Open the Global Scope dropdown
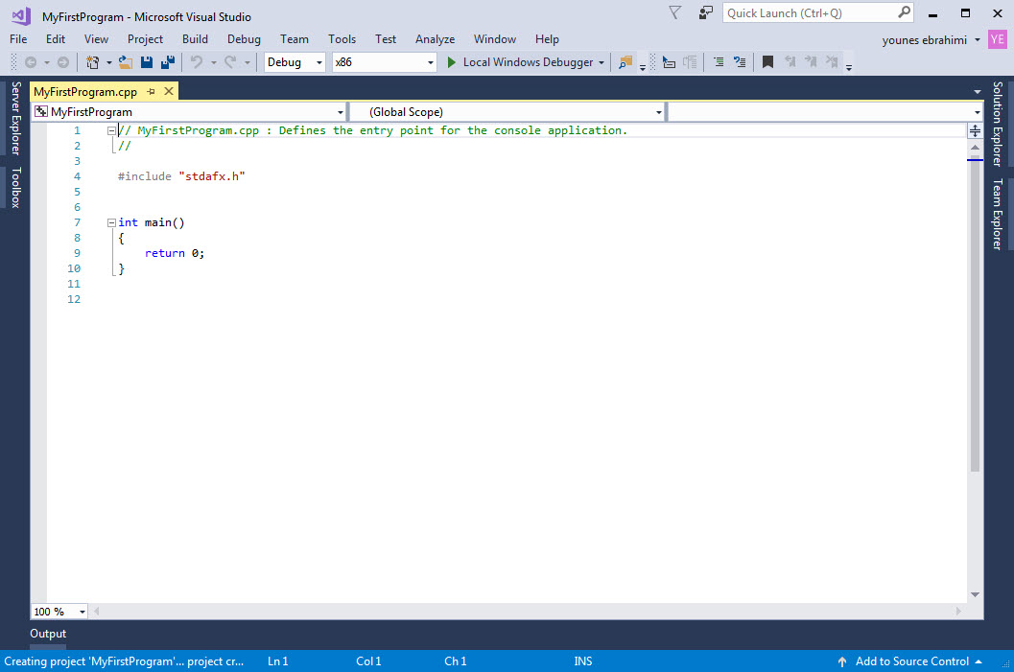The height and width of the screenshot is (672, 1014). coord(507,112)
